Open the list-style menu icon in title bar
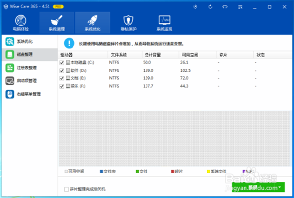Viewport: 294px width, 198px height. click(x=240, y=7)
